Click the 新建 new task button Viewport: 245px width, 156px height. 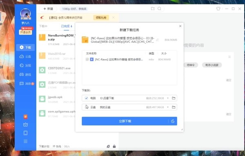(48, 9)
